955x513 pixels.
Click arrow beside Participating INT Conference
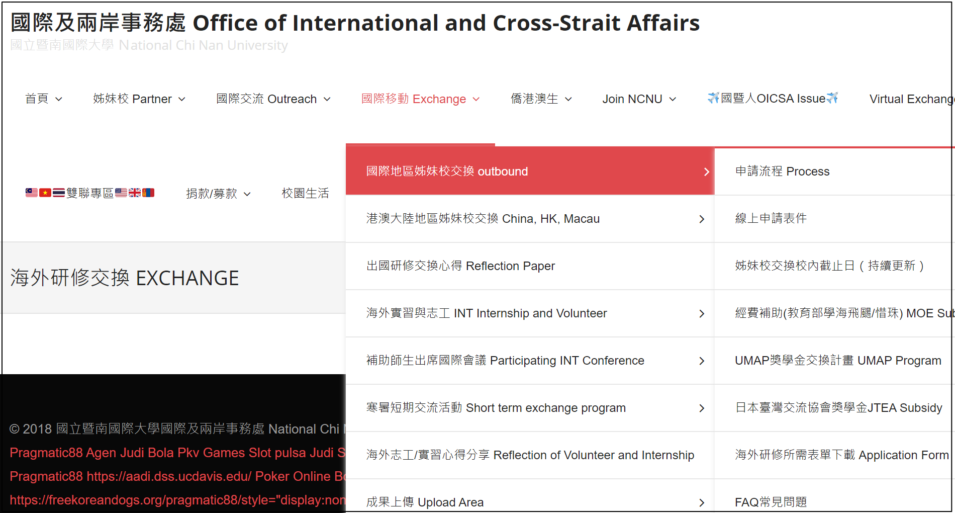pos(702,361)
